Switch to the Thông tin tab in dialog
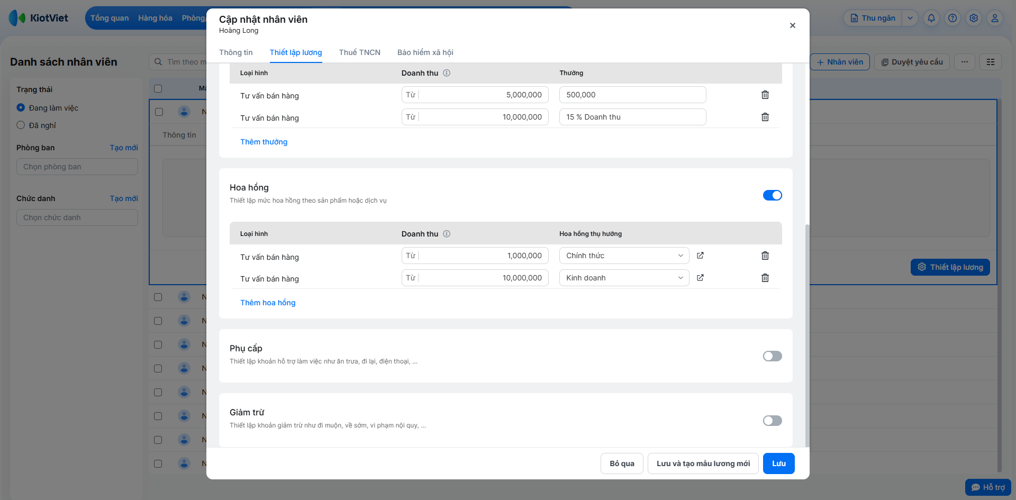Screen dimensions: 1016x500 pyautogui.click(x=236, y=52)
